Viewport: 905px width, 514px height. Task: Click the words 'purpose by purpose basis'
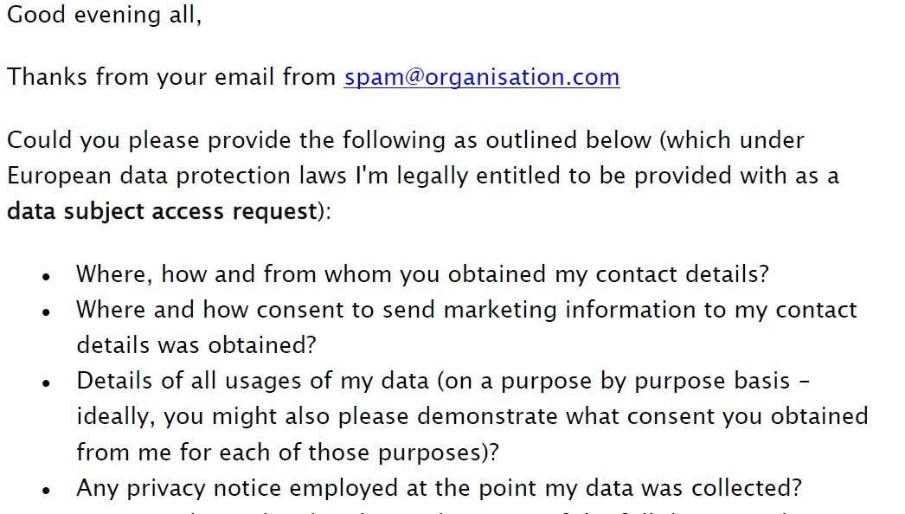pos(645,381)
